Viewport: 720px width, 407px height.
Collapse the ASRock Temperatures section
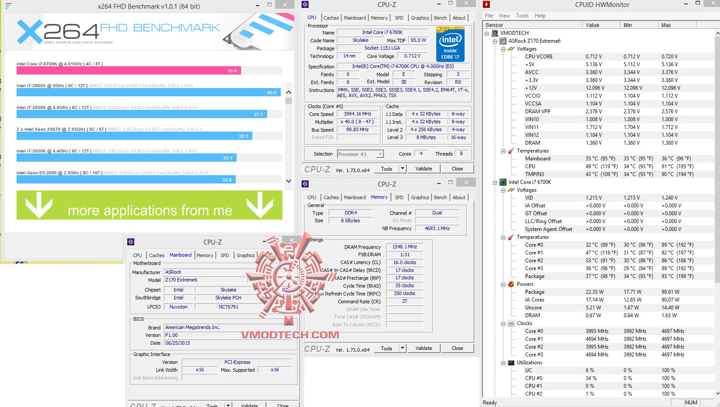503,151
